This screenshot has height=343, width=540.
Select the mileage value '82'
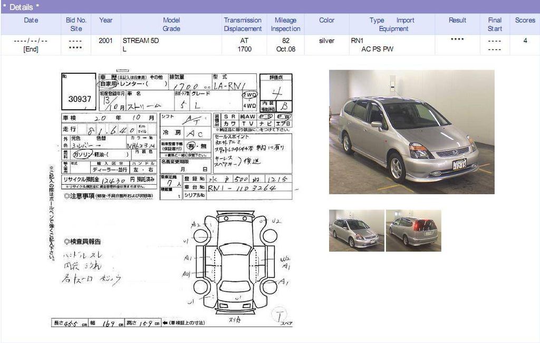(x=286, y=41)
